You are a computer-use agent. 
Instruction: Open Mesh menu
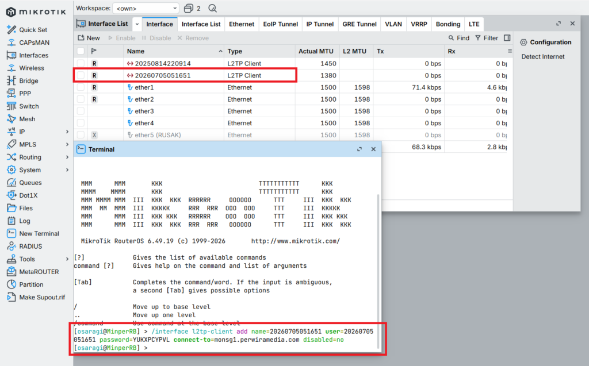click(21, 119)
